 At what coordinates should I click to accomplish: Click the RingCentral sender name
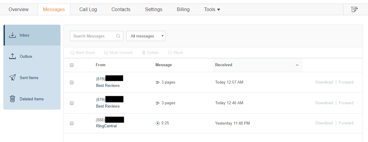tap(106, 126)
